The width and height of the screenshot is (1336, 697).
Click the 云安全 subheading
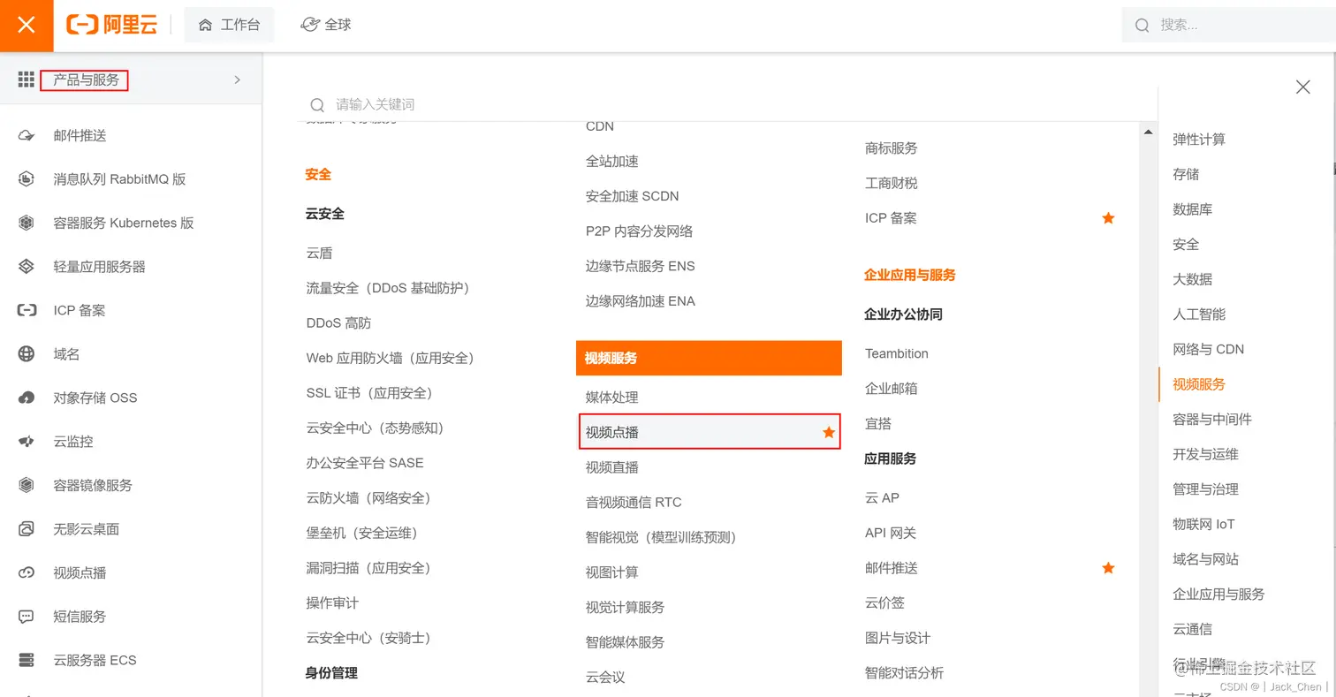point(325,214)
